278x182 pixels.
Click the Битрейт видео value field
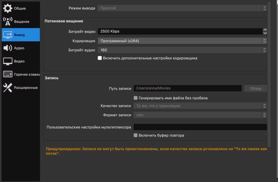pyautogui.click(x=180, y=31)
